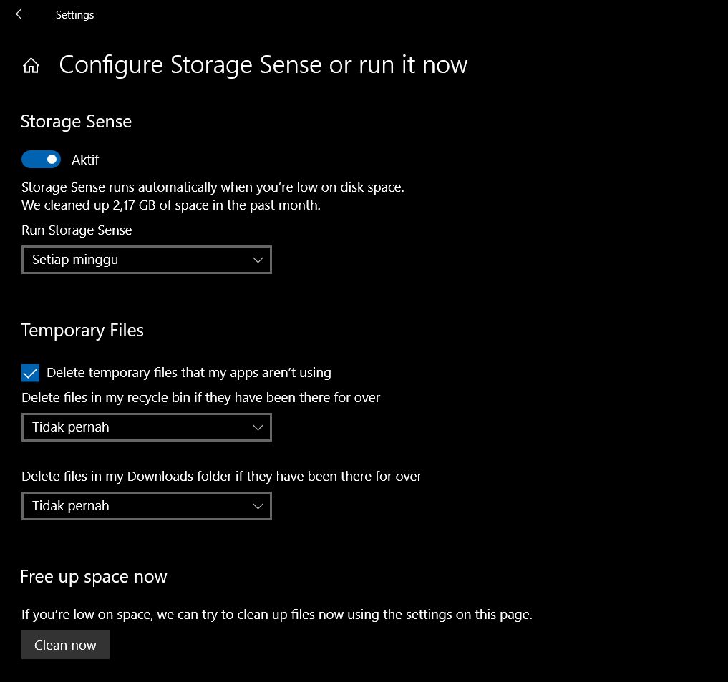Open the 'Setiap minggu' dropdown
728x682 pixels.
tap(147, 260)
